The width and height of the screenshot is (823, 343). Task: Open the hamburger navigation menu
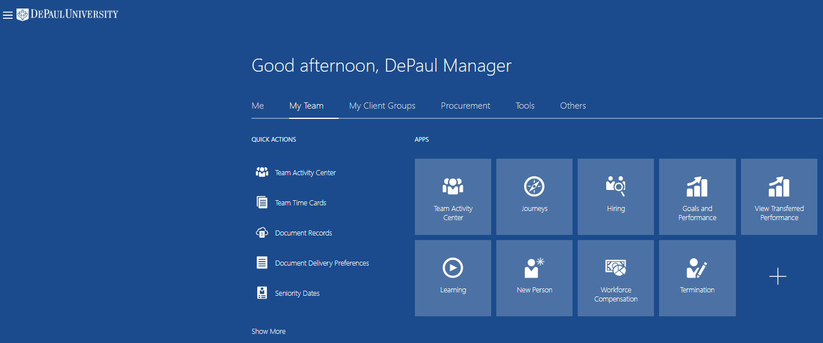point(8,15)
